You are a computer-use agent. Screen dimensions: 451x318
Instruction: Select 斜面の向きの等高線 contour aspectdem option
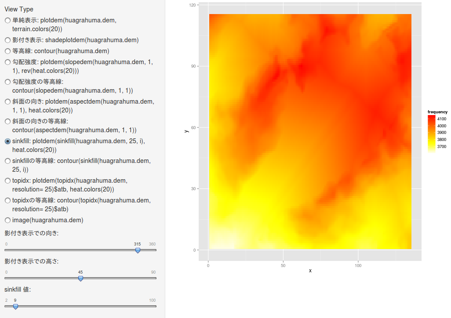(x=7, y=122)
